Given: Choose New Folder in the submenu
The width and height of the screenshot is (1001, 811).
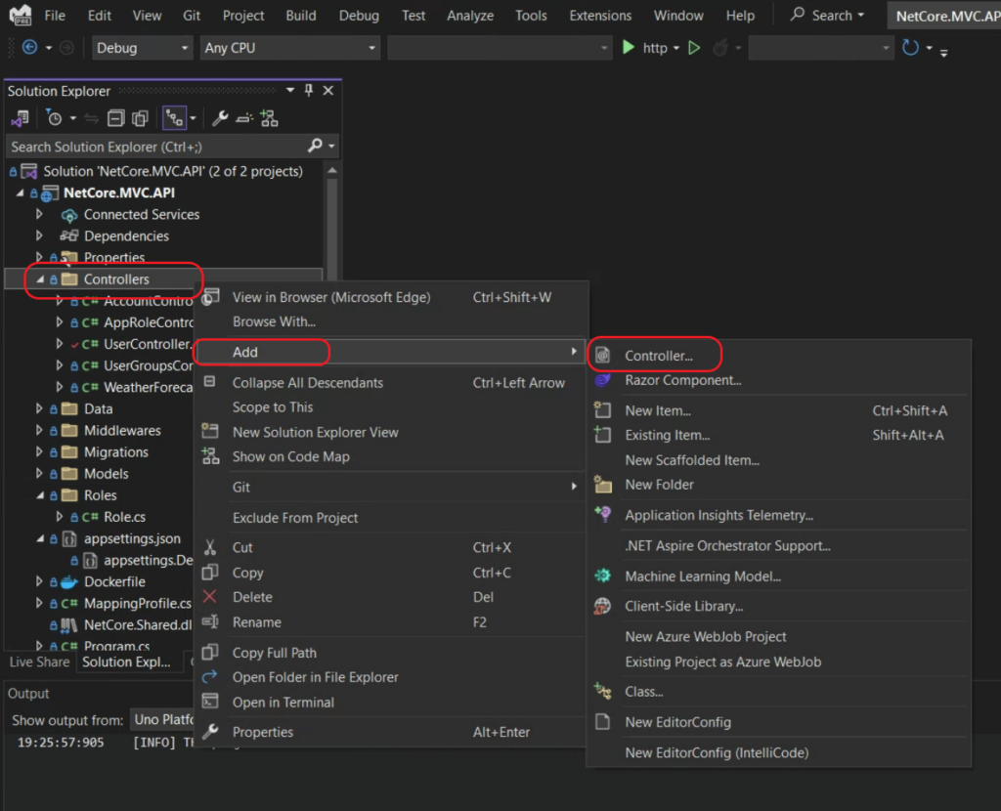Looking at the screenshot, I should point(659,485).
